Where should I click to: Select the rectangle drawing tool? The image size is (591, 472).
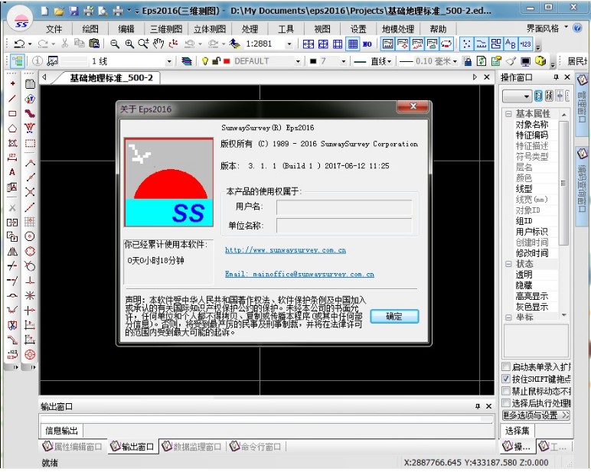[x=12, y=113]
